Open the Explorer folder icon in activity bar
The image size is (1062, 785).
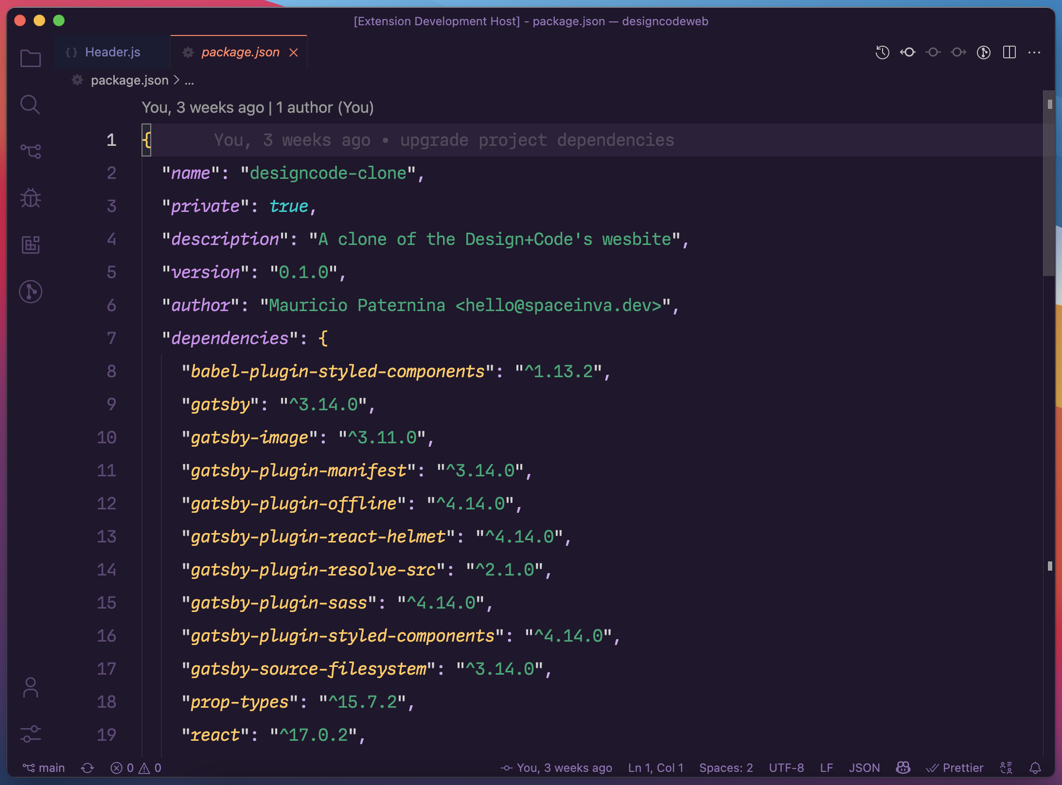[30, 59]
